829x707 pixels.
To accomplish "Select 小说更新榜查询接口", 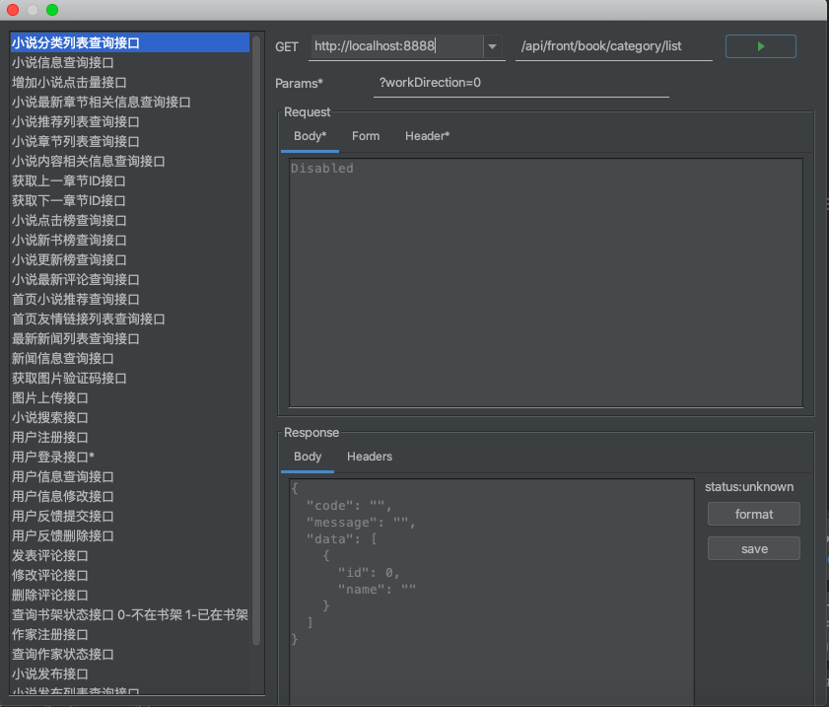I will pos(130,260).
